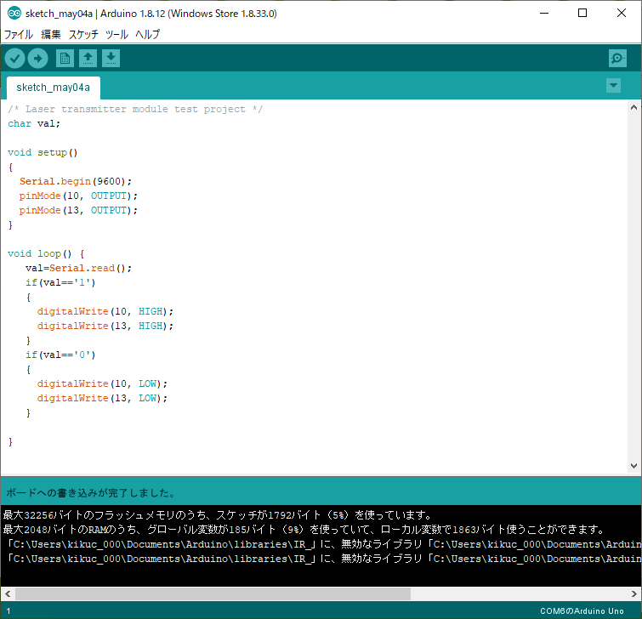
Task: Create a new sketch file
Action: pyautogui.click(x=65, y=58)
